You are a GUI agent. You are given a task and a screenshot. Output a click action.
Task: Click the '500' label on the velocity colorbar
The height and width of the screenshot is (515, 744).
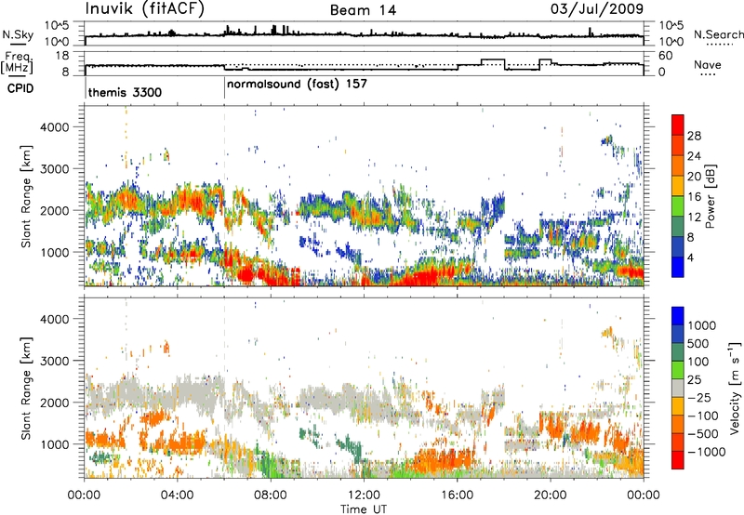pyautogui.click(x=698, y=344)
